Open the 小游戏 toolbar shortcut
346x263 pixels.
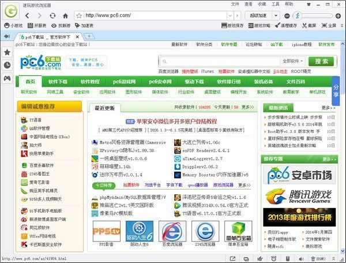(x=13, y=25)
